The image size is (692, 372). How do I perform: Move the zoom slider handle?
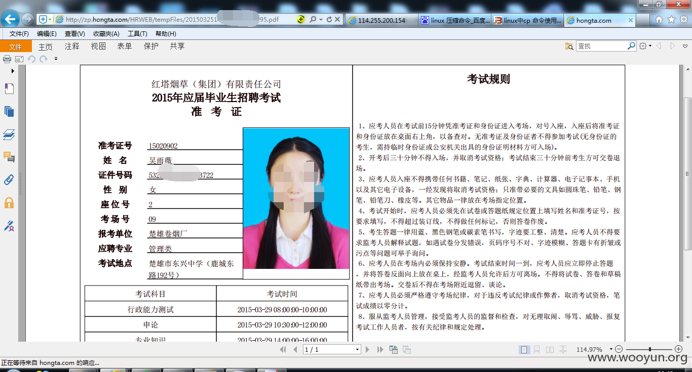[649, 349]
